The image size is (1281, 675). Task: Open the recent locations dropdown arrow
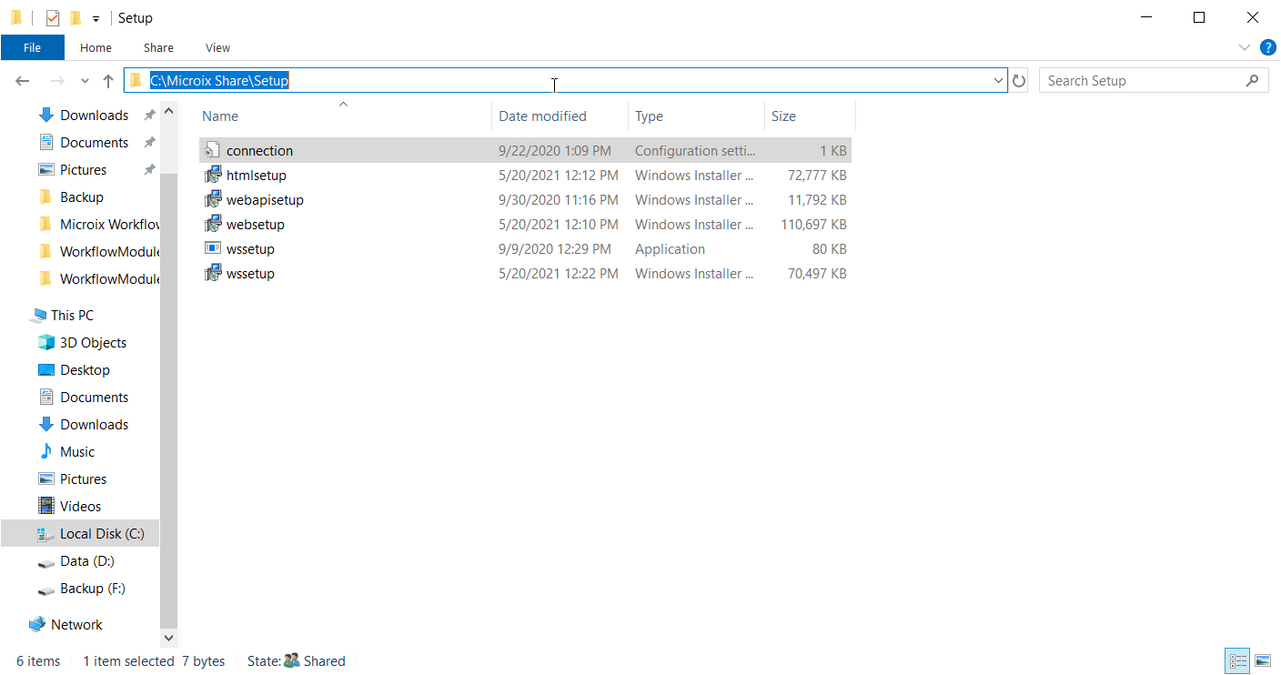tap(85, 81)
